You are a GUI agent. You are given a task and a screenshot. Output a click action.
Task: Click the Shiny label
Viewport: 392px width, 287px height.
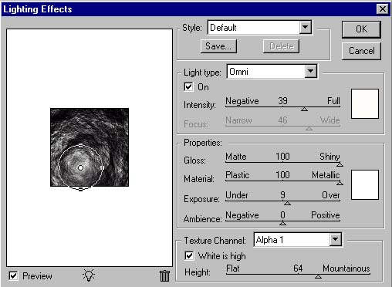point(329,157)
